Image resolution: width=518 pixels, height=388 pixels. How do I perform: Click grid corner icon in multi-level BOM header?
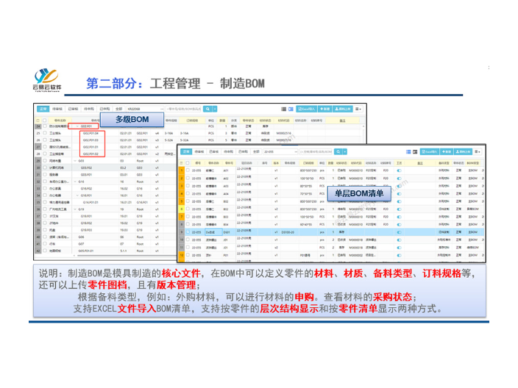pos(38,121)
